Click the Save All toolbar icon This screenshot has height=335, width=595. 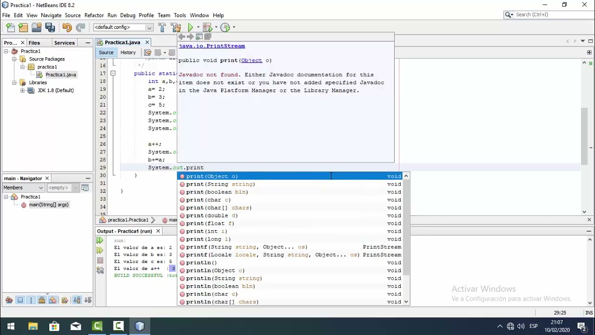pos(50,27)
